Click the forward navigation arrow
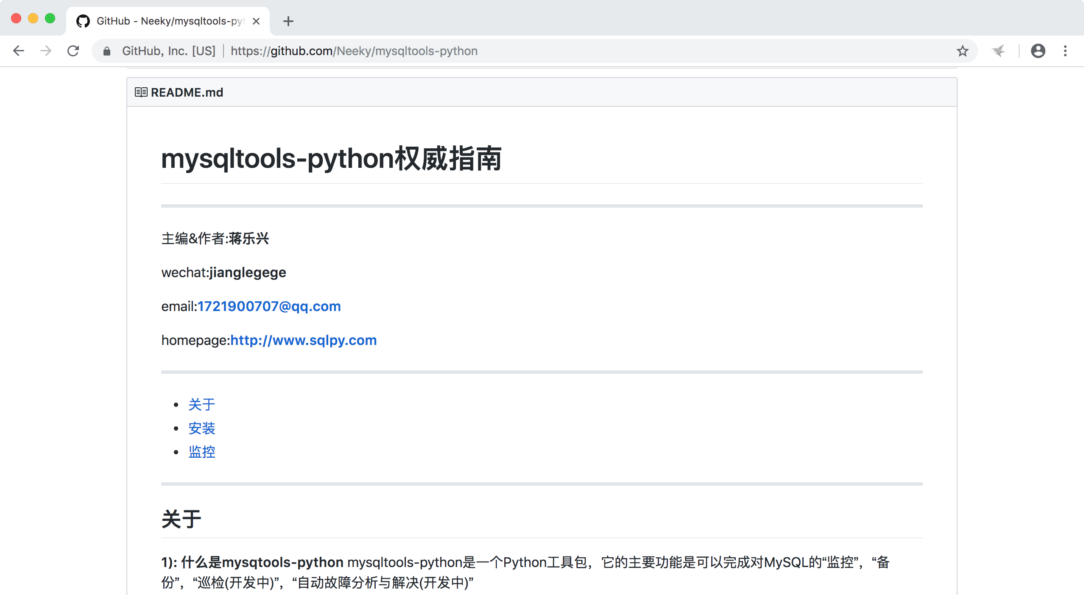The height and width of the screenshot is (595, 1084). click(46, 51)
